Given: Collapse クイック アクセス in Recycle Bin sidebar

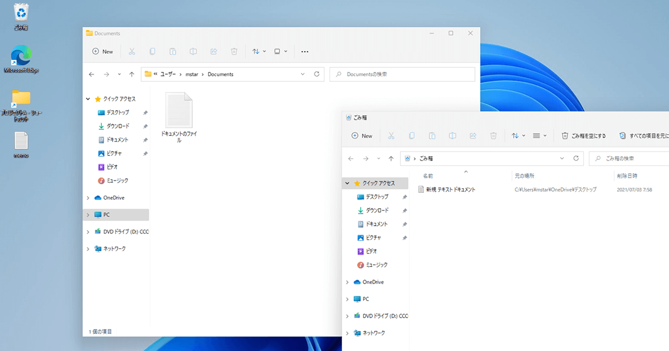Looking at the screenshot, I should [x=347, y=183].
